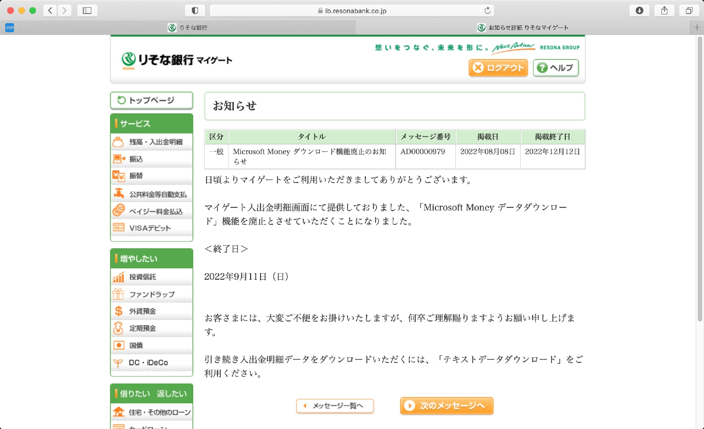The height and width of the screenshot is (429, 704).
Task: Click 次のメッセージへ button
Action: [447, 406]
